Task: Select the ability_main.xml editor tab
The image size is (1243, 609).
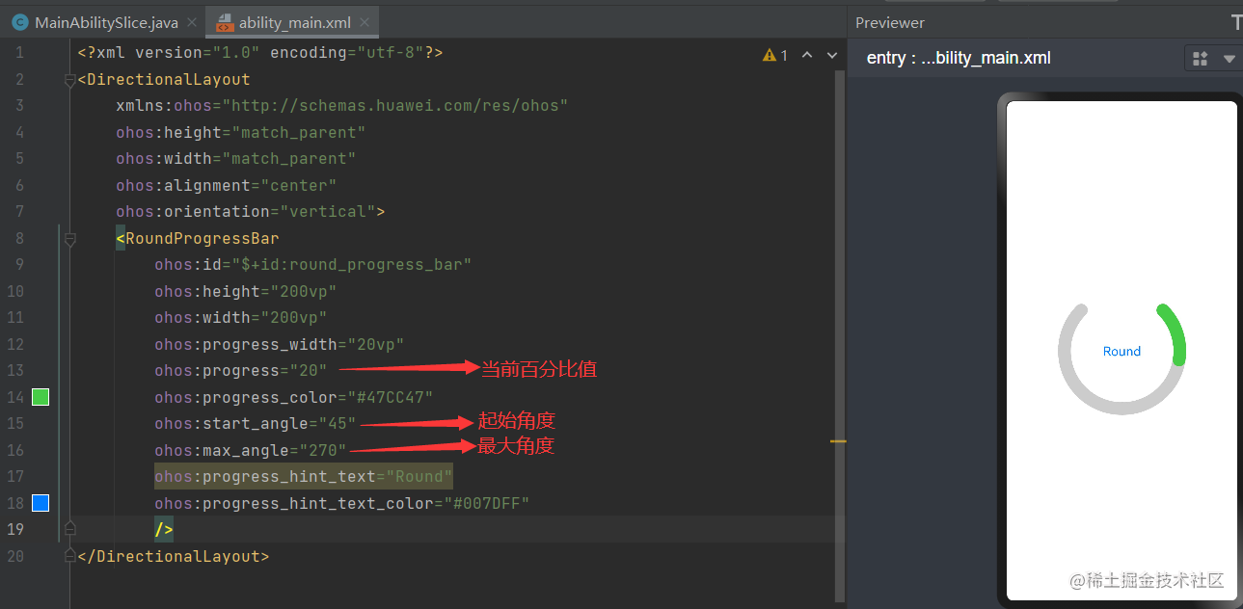Action: 293,22
